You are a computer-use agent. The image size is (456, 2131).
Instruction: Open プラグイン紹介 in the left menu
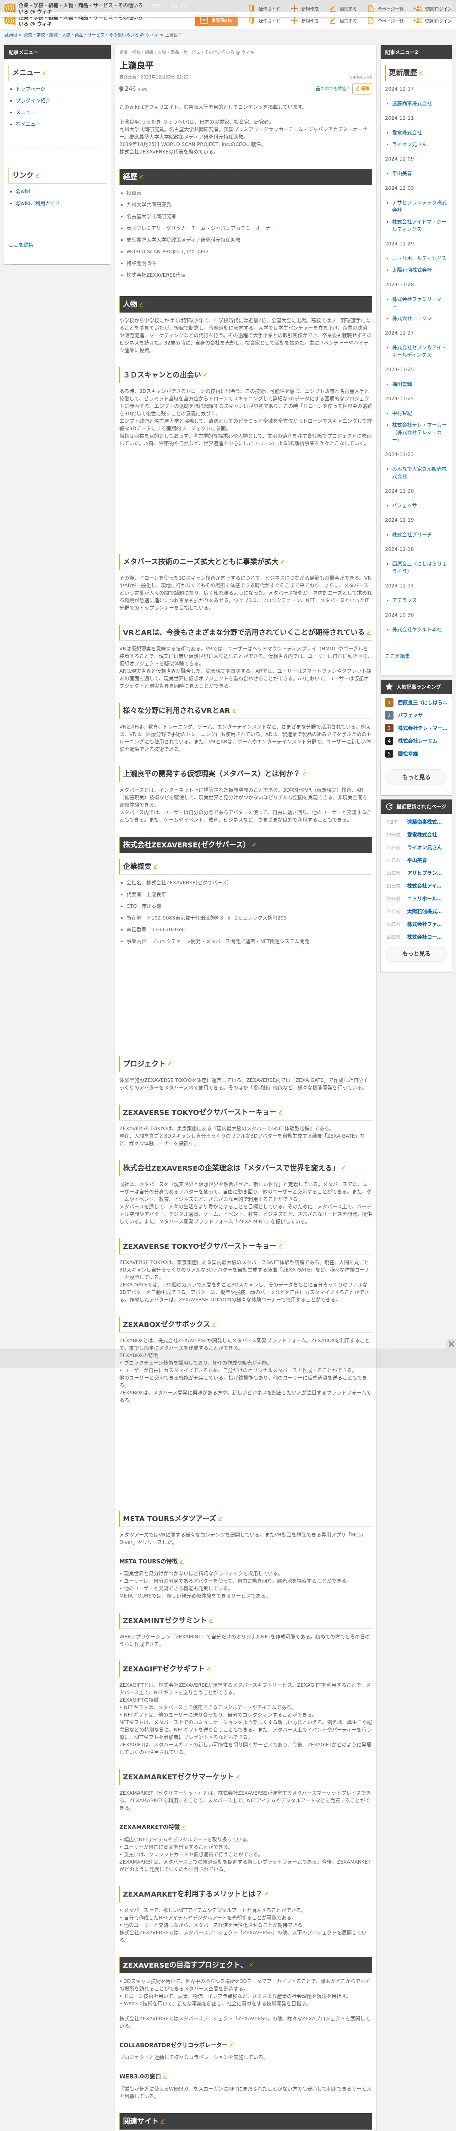click(33, 101)
